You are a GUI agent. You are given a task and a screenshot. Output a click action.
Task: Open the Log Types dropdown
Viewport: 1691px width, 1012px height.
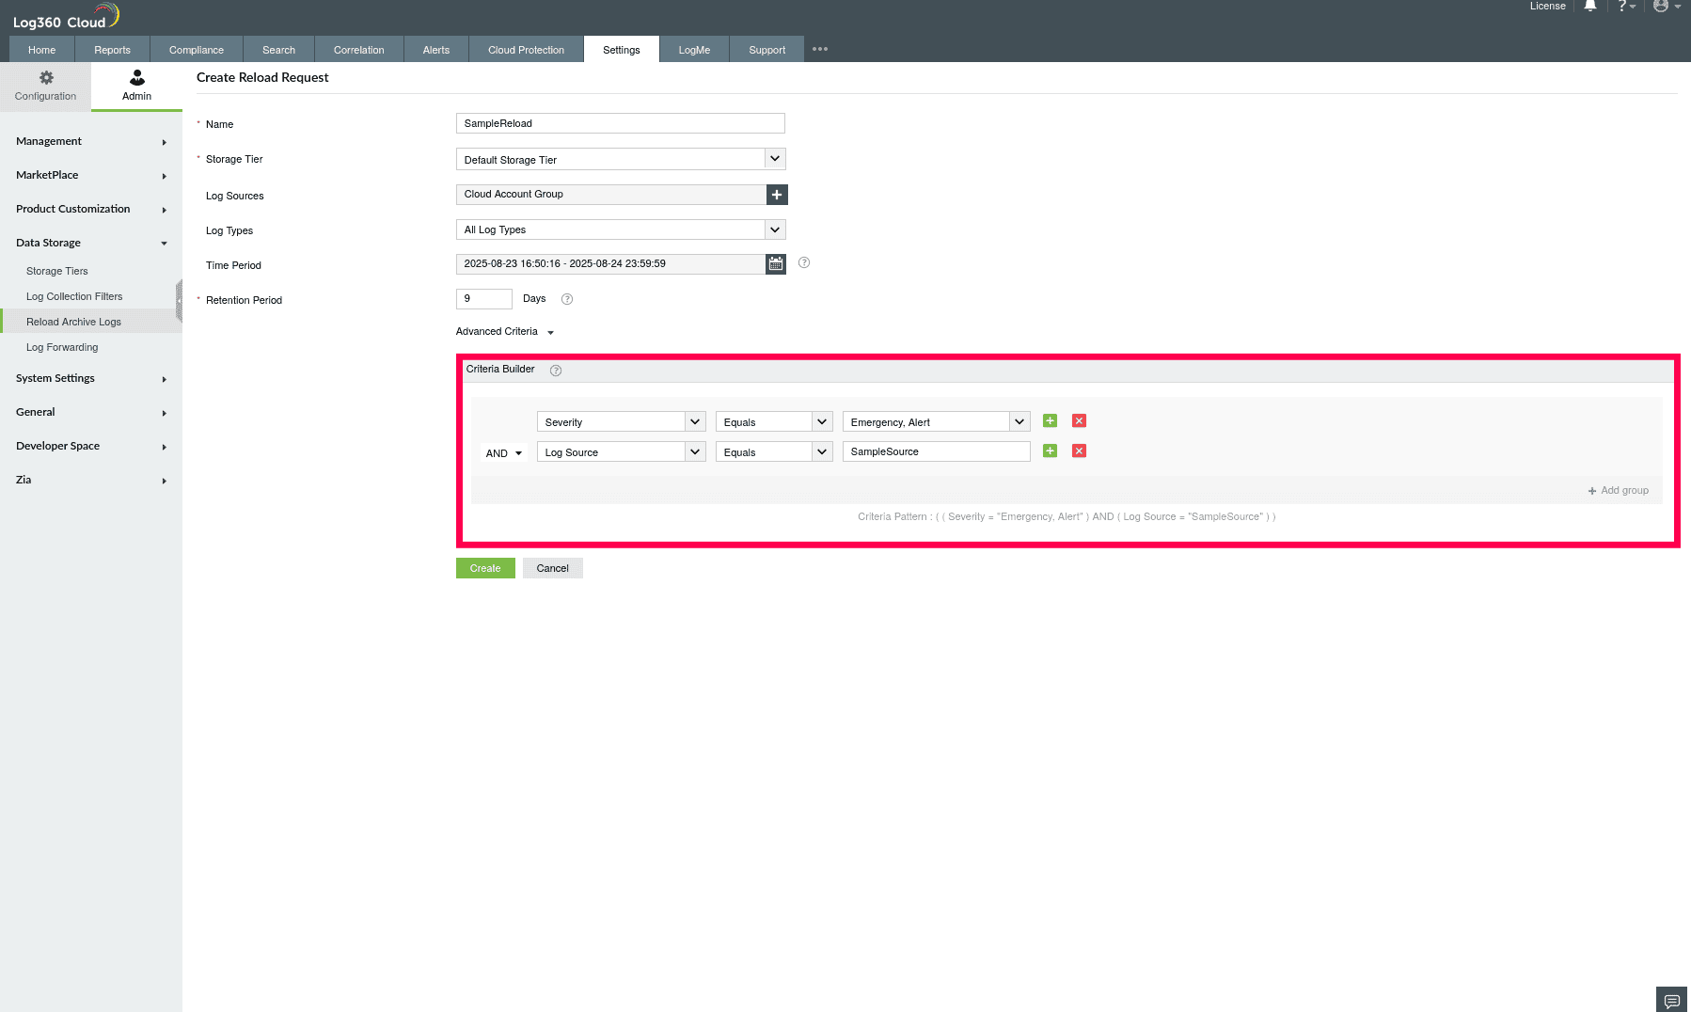pos(621,229)
